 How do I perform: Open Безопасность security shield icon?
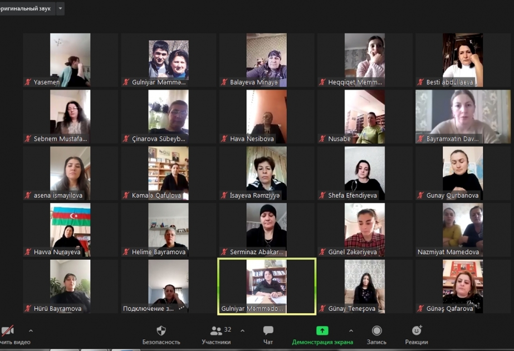161,330
